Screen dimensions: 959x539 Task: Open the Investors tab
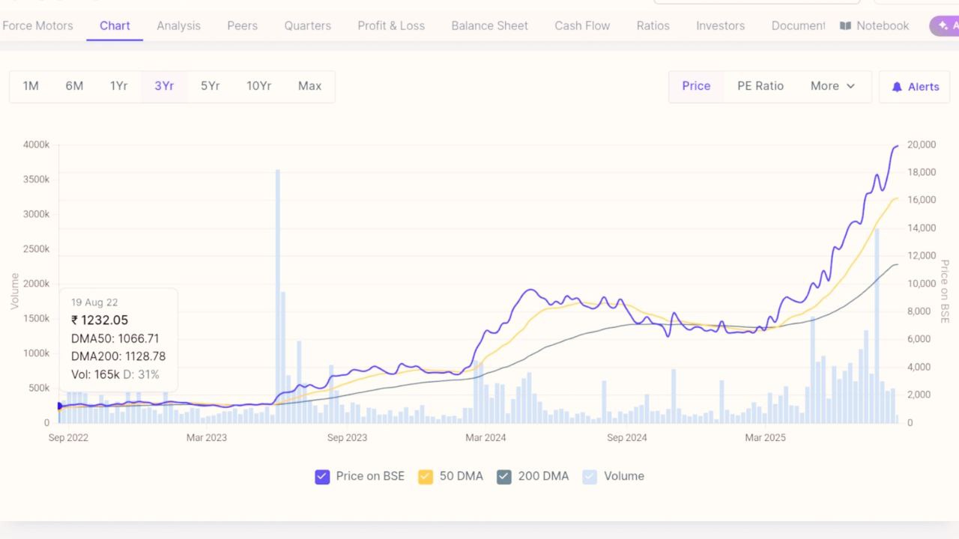(720, 25)
